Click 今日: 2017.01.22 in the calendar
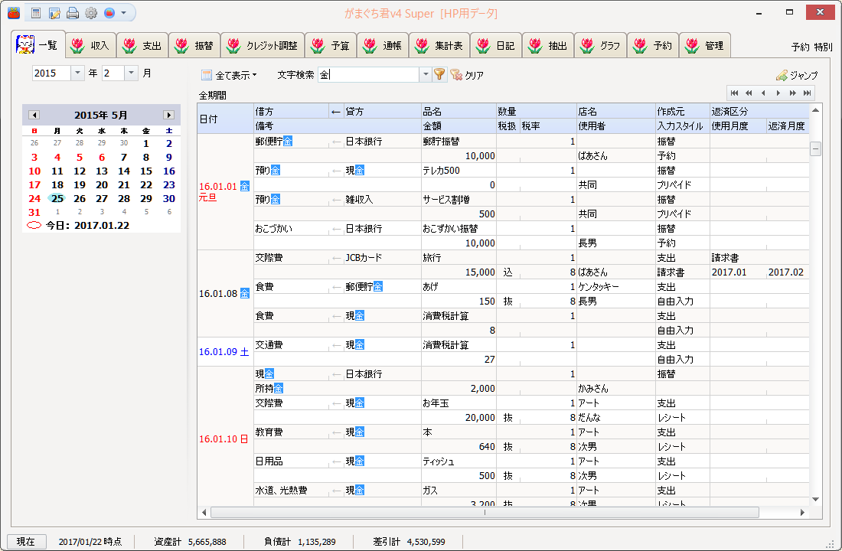Viewport: 842px width, 551px height. [x=87, y=226]
